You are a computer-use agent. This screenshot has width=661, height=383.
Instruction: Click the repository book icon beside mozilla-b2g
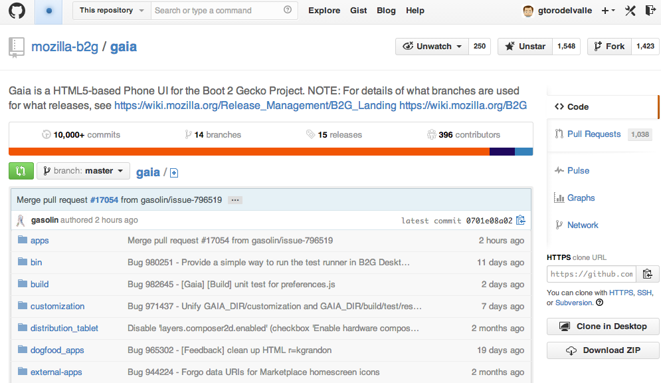pos(17,47)
